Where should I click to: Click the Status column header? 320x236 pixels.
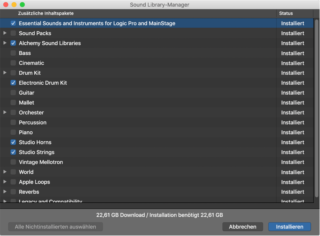[286, 13]
